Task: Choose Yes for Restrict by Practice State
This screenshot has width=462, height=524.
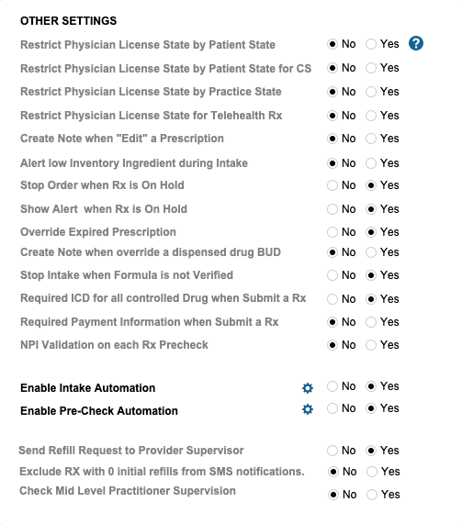Action: [x=371, y=92]
